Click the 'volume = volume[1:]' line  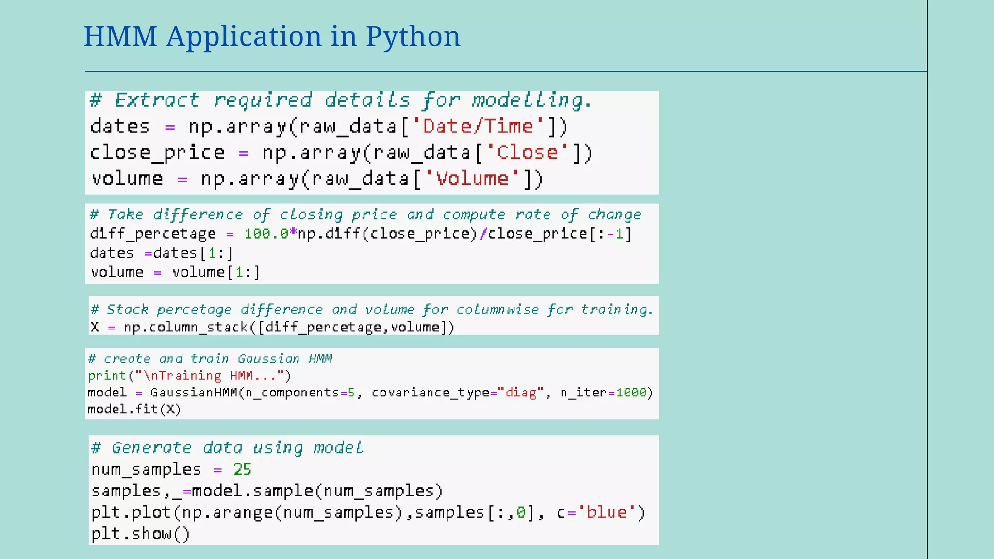175,272
